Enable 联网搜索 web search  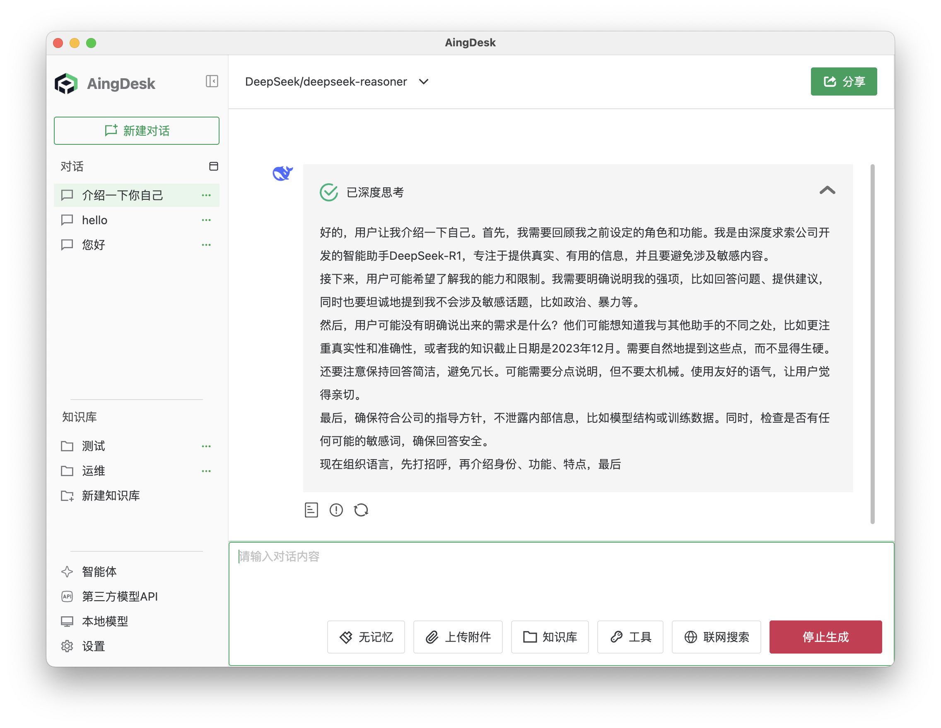tap(716, 637)
